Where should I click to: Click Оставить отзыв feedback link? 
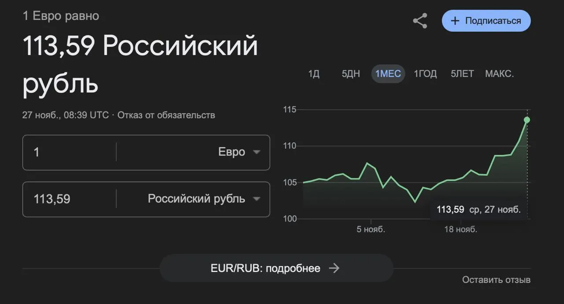click(x=496, y=280)
